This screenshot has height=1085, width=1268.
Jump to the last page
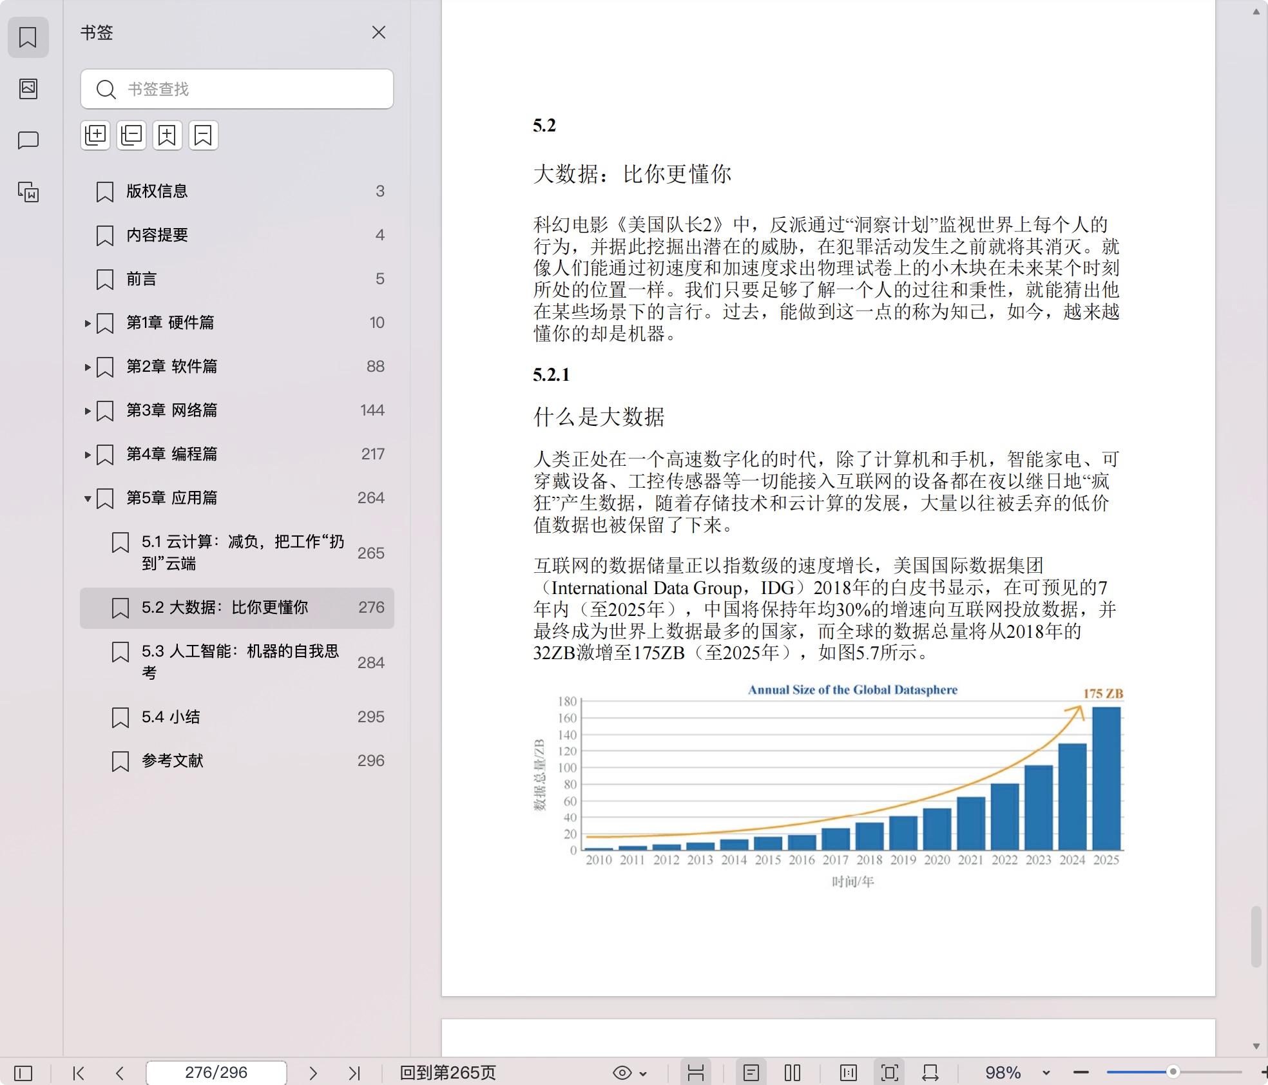354,1073
